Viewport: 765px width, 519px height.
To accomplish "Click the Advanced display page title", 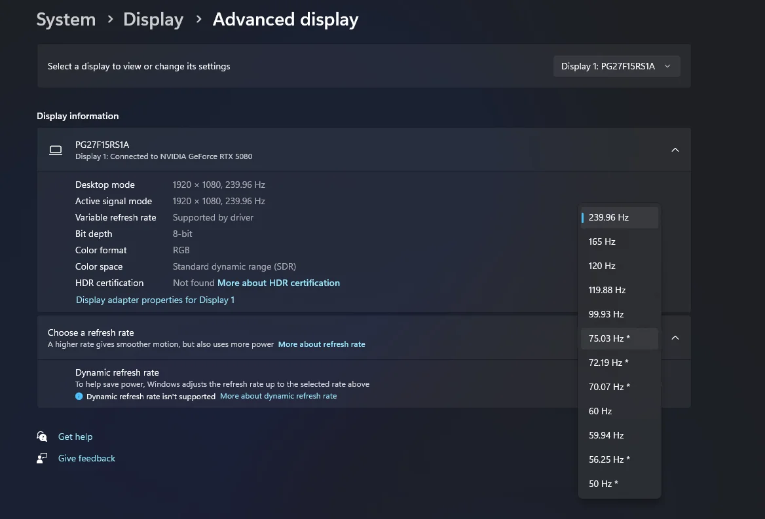I will [286, 20].
